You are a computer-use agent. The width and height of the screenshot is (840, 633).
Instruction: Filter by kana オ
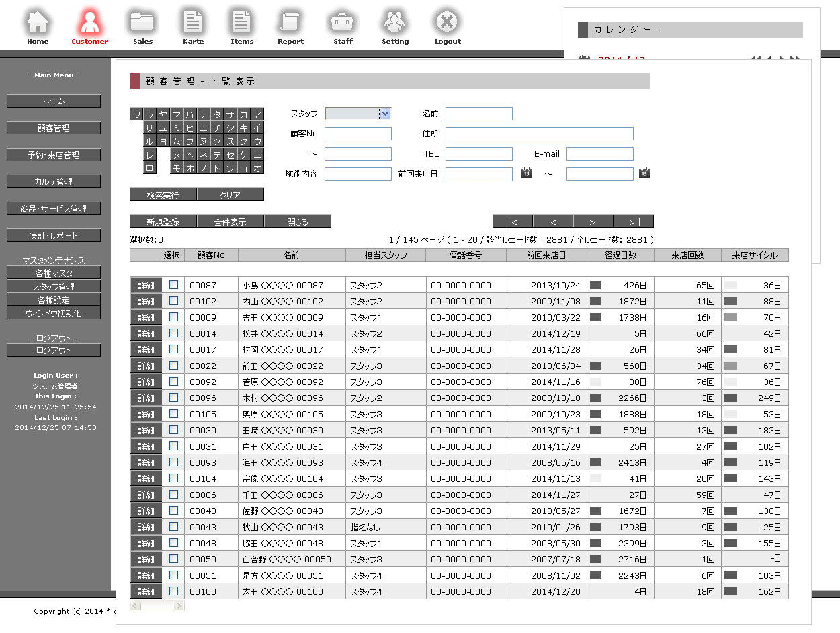pos(257,168)
